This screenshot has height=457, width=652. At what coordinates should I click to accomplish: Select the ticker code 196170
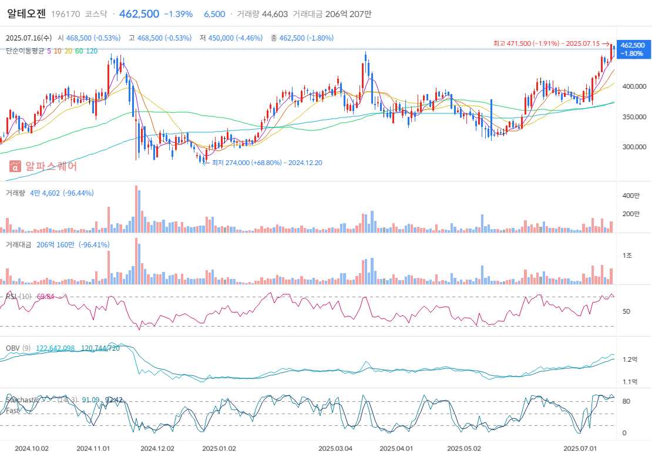tap(65, 14)
